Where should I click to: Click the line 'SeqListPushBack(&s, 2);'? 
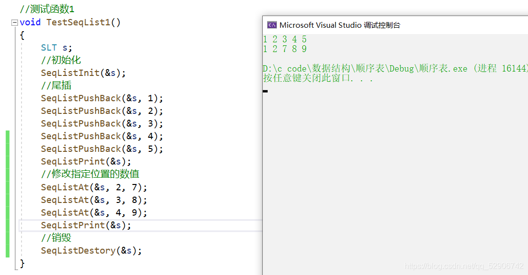coord(102,111)
